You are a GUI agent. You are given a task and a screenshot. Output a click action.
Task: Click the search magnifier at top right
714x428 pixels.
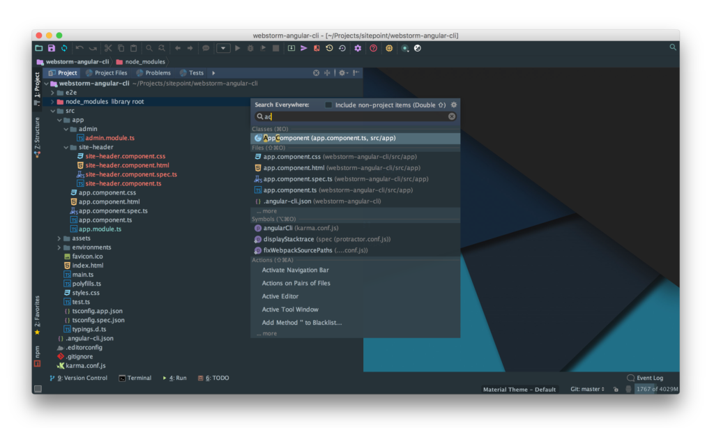(672, 47)
